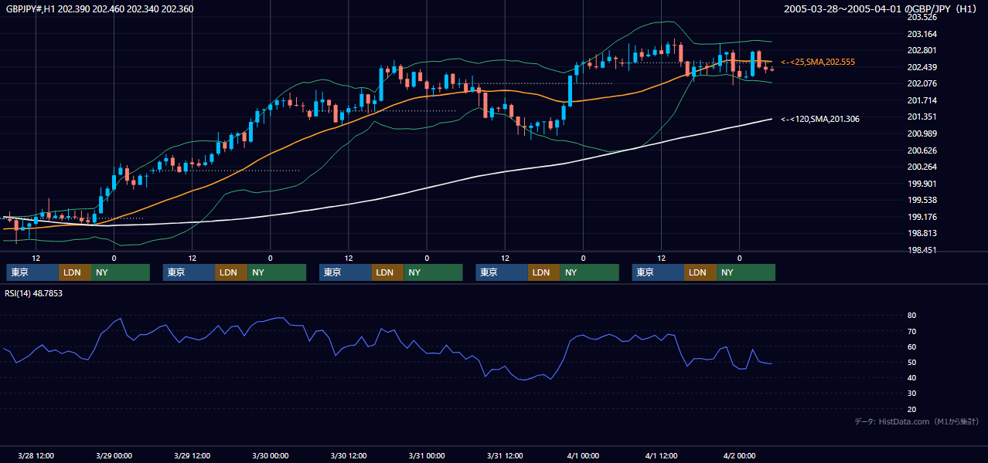Click the 120 SMA 201.306 label

tap(820, 119)
